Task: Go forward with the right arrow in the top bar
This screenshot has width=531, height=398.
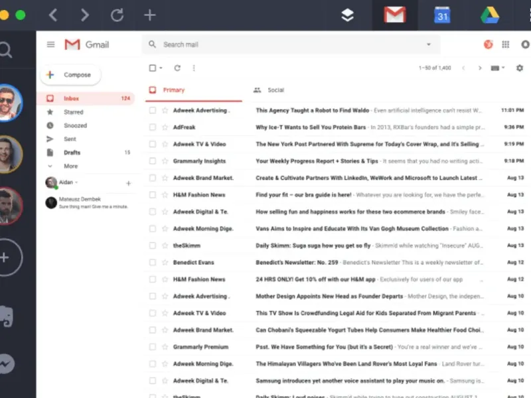Action: pos(85,15)
